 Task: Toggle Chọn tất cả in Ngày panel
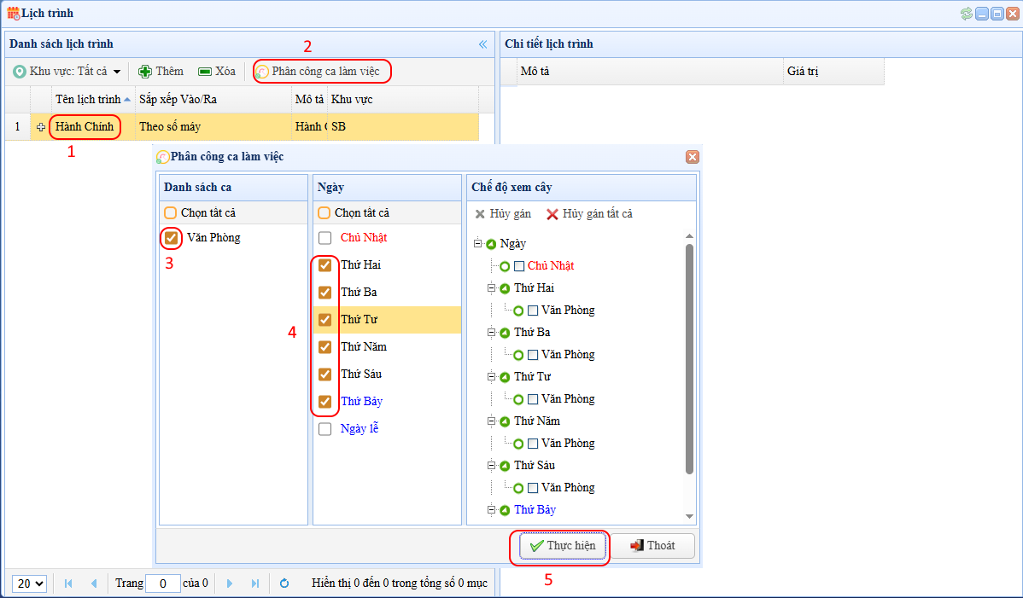coord(324,213)
